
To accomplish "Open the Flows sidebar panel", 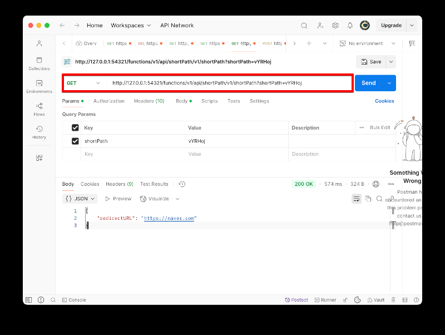I will [x=39, y=110].
